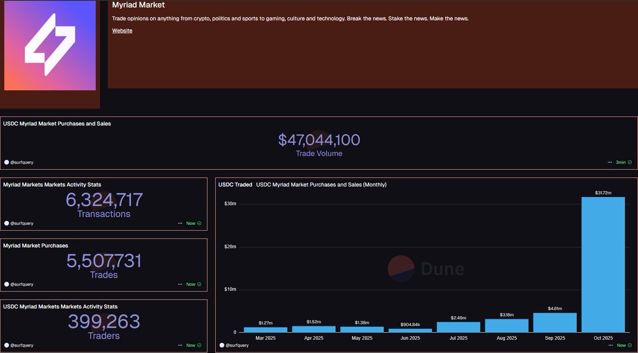The image size is (638, 353).
Task: Select the Oct 2025 bar in chart
Action: [603, 265]
